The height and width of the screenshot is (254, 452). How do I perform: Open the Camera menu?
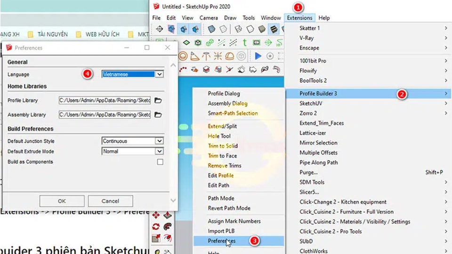[209, 18]
